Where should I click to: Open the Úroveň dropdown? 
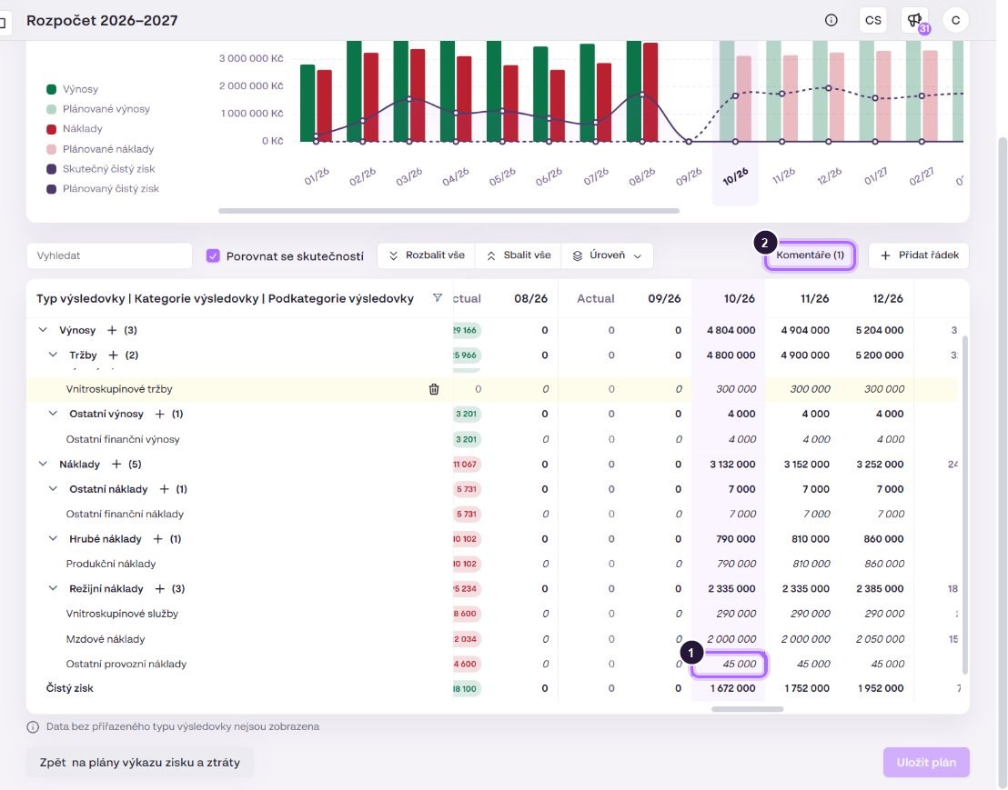pyautogui.click(x=608, y=255)
